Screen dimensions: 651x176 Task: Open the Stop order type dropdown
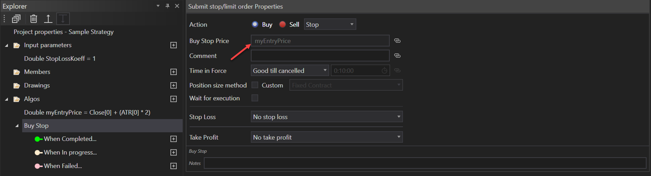pos(330,24)
